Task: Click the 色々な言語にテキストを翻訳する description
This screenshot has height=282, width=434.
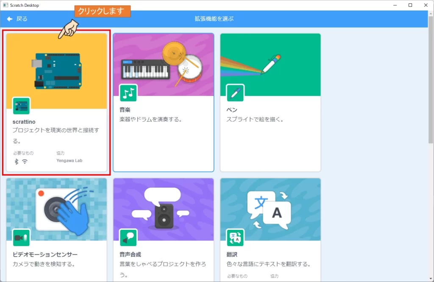Action: click(x=268, y=264)
